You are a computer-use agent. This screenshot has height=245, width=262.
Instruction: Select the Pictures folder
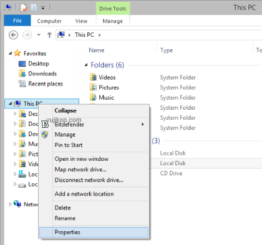point(109,87)
